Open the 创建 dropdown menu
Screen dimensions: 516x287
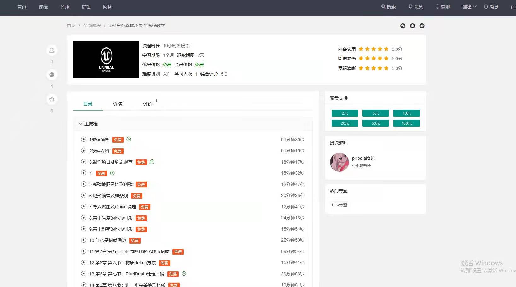469,7
